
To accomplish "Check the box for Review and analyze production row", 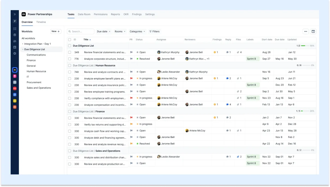I will [x=70, y=164].
